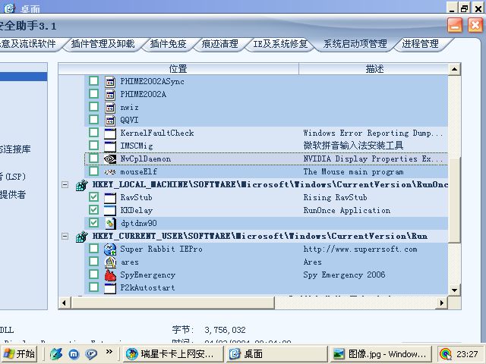Screen dimensions: 486x364
Task: Collapse the HKEY_CURRENT_USER Run tree node
Action: click(x=65, y=237)
